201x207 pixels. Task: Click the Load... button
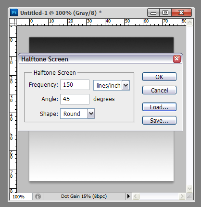[159, 107]
